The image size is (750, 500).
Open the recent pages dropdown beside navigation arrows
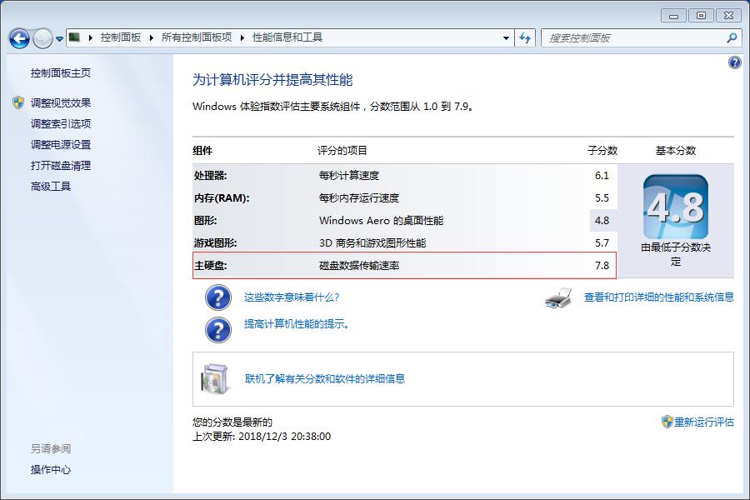[x=58, y=37]
